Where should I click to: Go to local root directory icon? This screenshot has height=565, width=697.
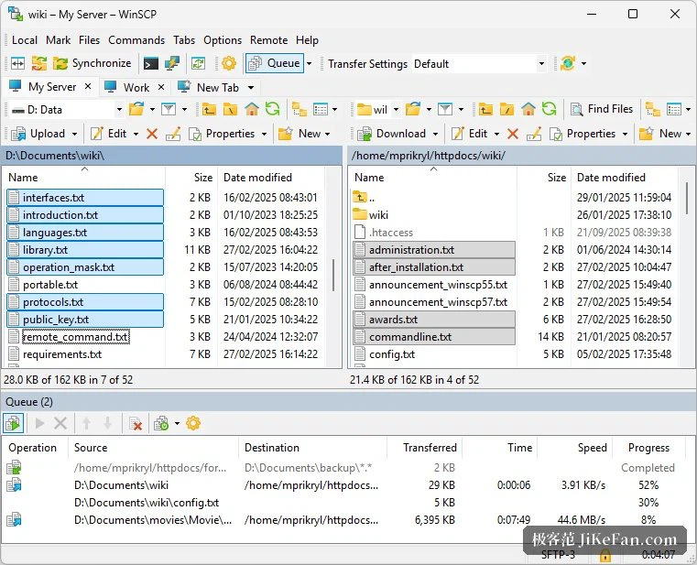(230, 109)
